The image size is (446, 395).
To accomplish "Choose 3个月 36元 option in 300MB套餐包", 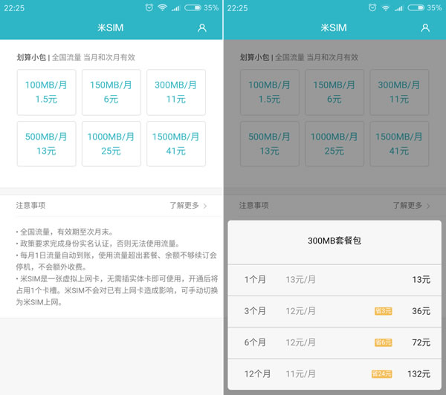I will 334,311.
